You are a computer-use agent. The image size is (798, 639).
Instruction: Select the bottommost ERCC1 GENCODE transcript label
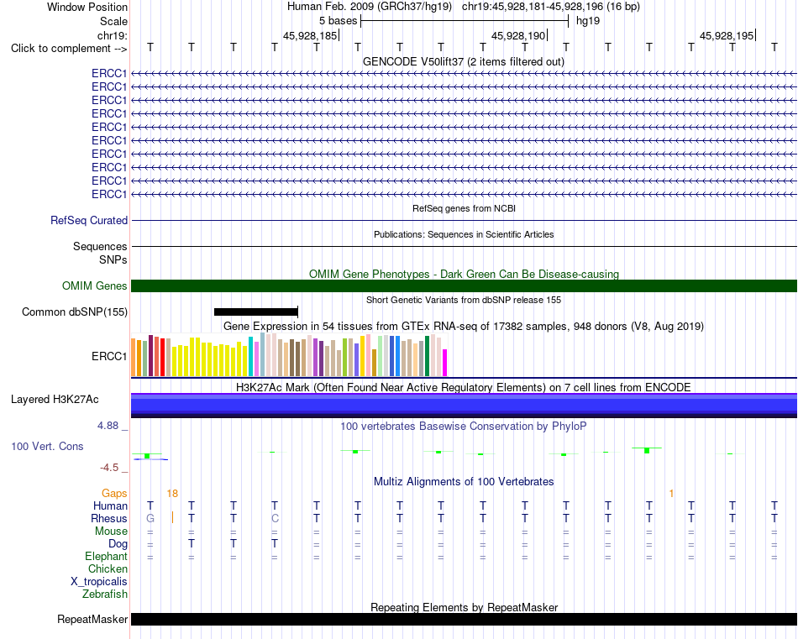pos(109,194)
